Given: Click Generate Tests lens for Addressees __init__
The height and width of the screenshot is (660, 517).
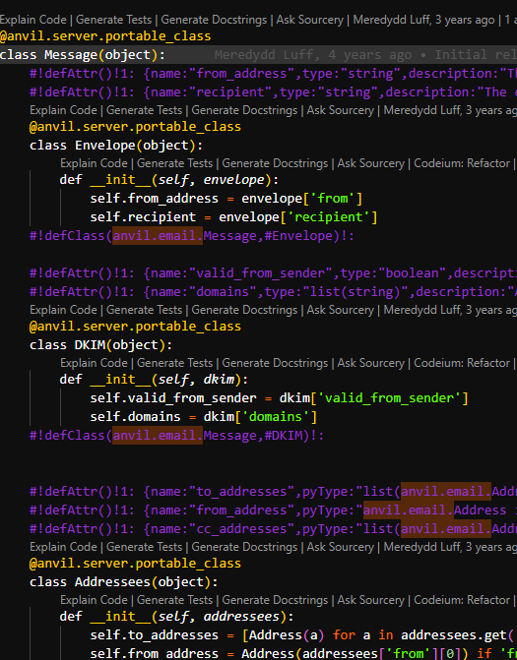Looking at the screenshot, I should (174, 600).
